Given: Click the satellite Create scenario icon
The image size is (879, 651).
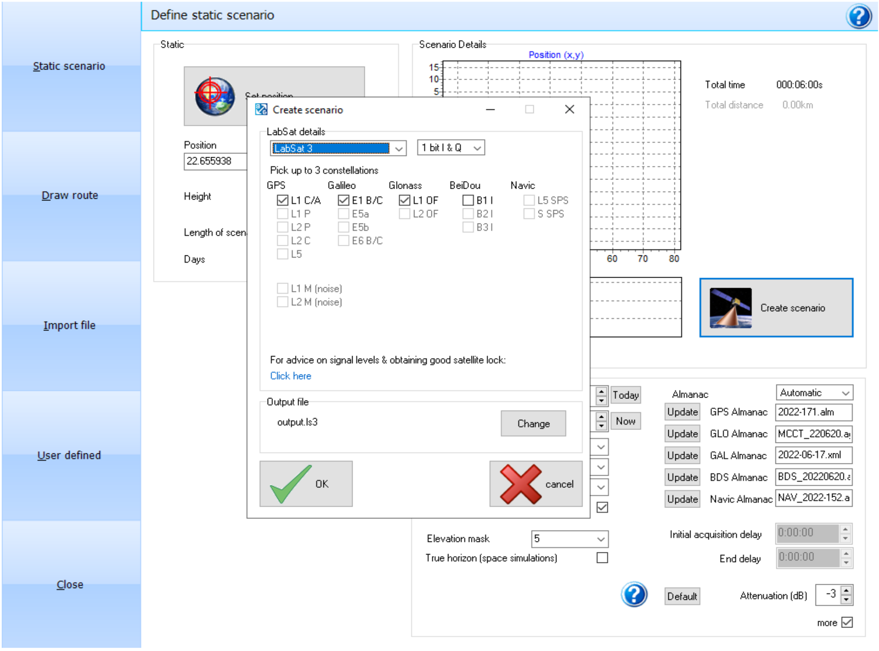Looking at the screenshot, I should (730, 308).
